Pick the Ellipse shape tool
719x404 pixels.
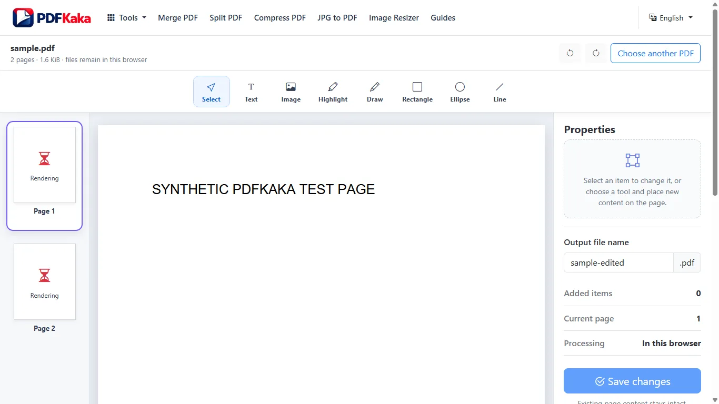pos(460,92)
